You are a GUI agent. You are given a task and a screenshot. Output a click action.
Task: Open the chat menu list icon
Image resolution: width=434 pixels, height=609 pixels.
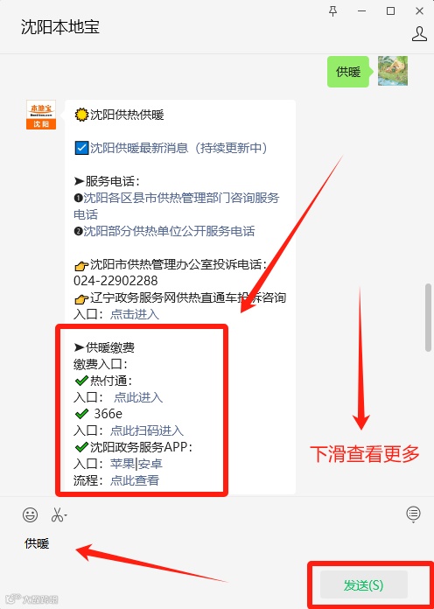[x=413, y=514]
